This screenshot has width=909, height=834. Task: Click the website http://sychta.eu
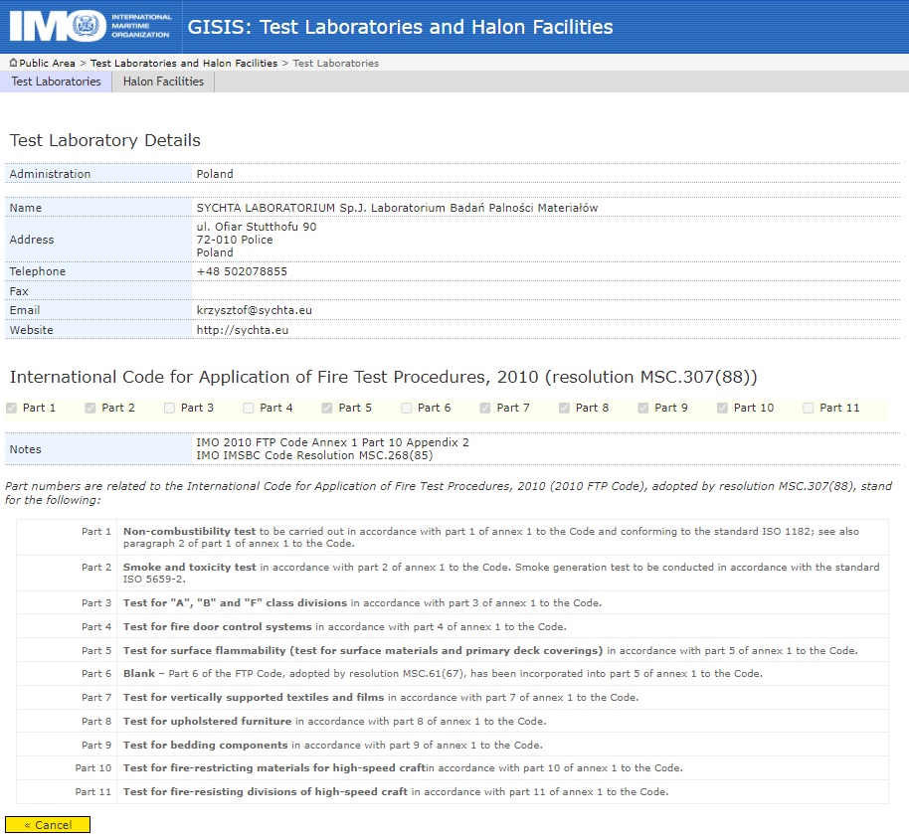click(x=243, y=330)
